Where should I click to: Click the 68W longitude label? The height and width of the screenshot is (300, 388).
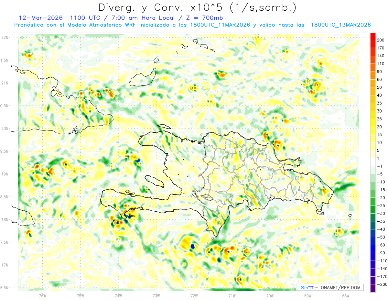(x=346, y=295)
